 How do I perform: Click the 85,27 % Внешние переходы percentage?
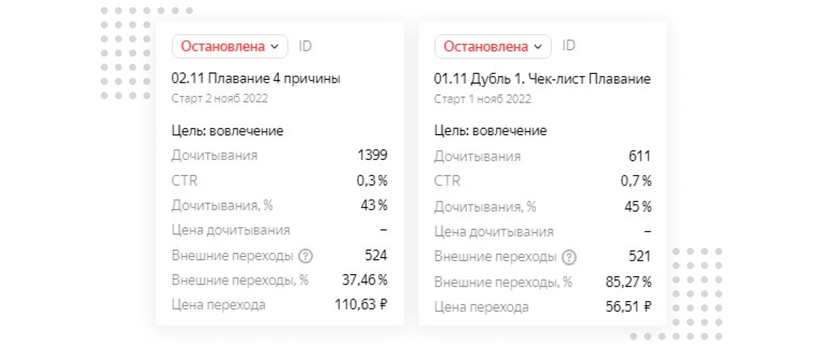point(627,281)
